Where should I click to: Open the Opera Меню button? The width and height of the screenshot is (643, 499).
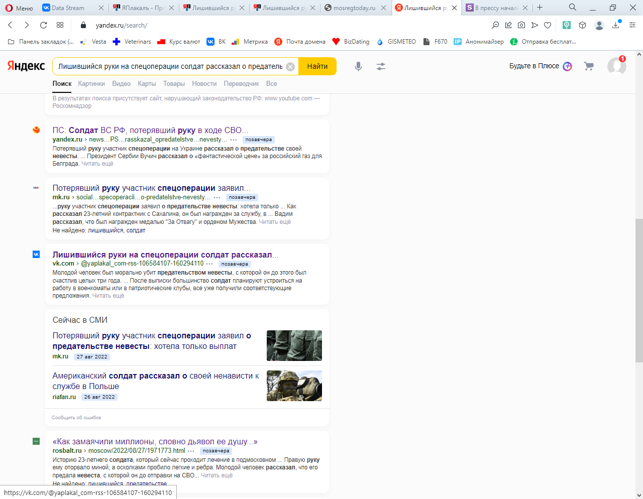click(x=19, y=8)
